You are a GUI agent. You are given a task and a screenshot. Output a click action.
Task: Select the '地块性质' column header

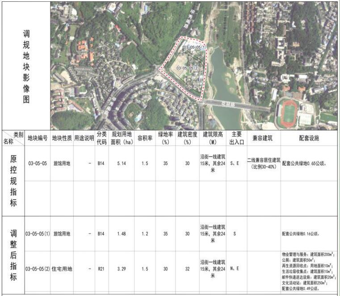click(62, 138)
